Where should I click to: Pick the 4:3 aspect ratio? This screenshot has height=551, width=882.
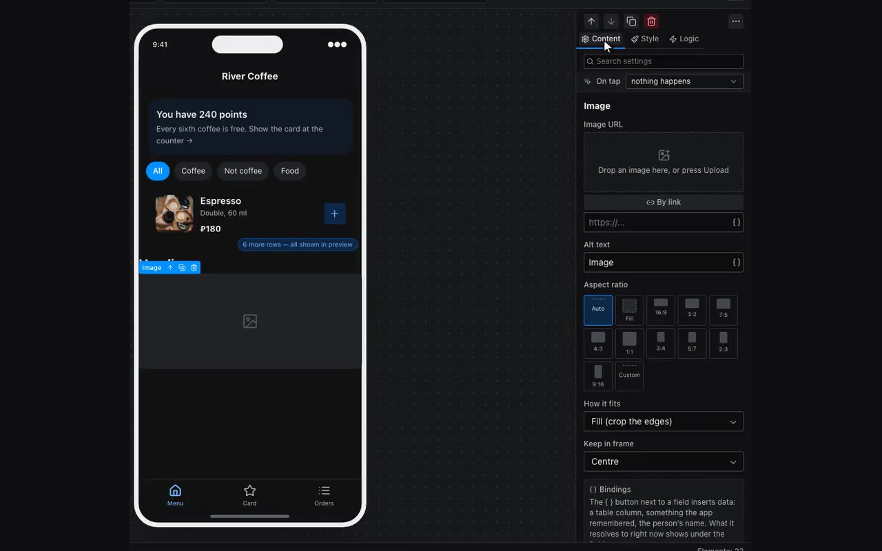coord(598,343)
